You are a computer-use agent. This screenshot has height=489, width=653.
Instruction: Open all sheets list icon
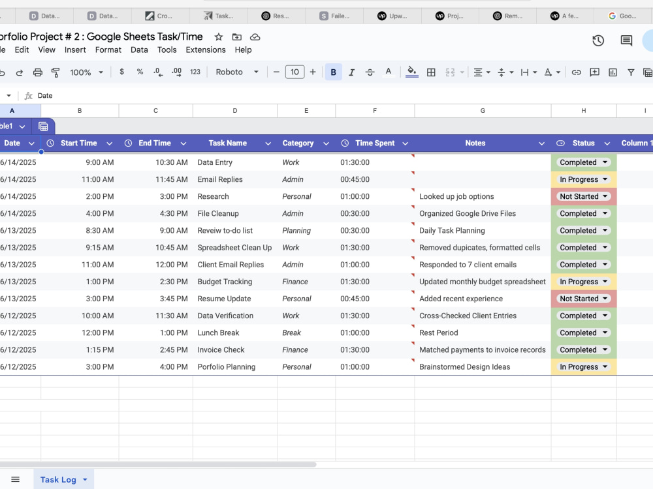[x=16, y=479]
